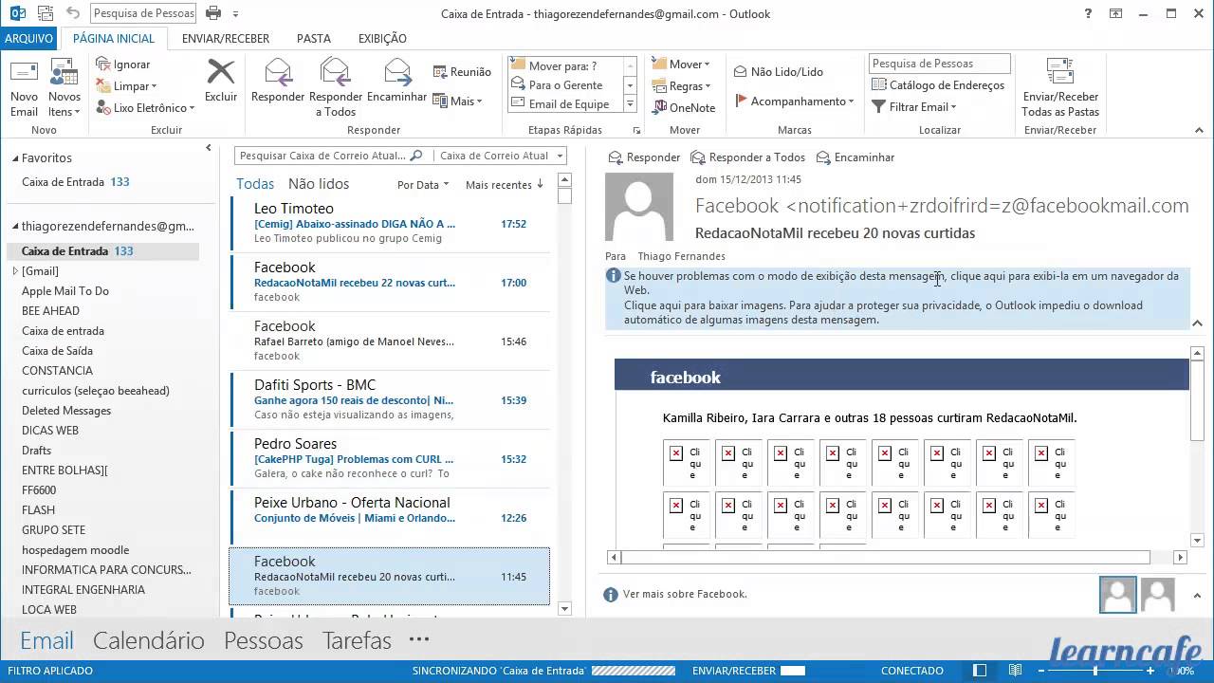Open Catálogo de Endereços
Screen dimensions: 1214x683
[937, 85]
